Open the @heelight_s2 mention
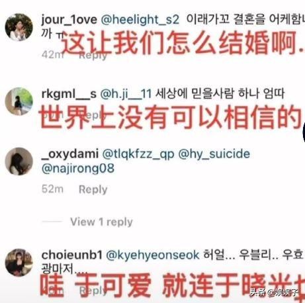Screen dimensions: 305x303 pyautogui.click(x=140, y=19)
